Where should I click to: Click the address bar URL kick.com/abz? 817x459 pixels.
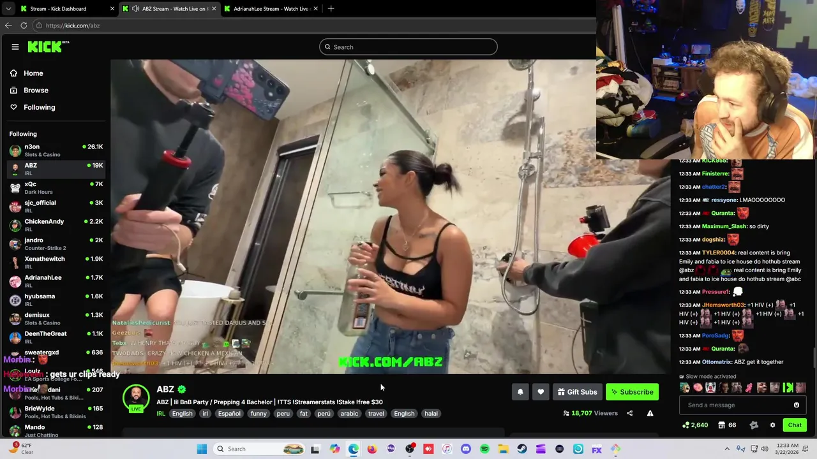[73, 25]
